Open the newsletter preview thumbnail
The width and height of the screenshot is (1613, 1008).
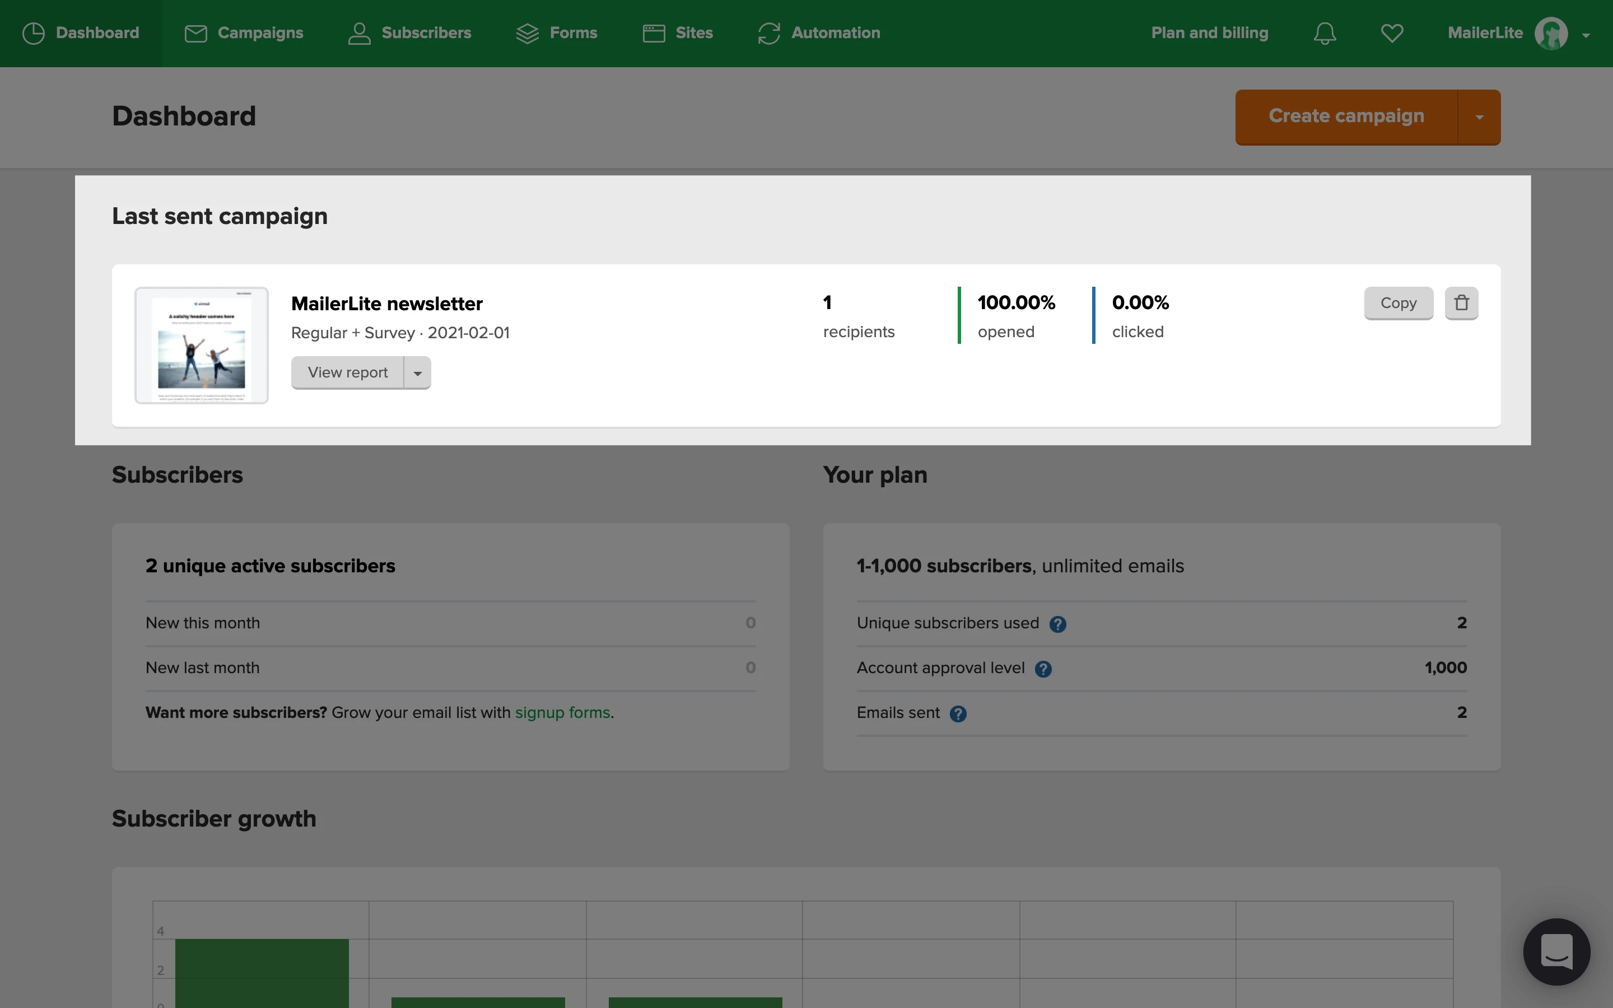pos(201,346)
